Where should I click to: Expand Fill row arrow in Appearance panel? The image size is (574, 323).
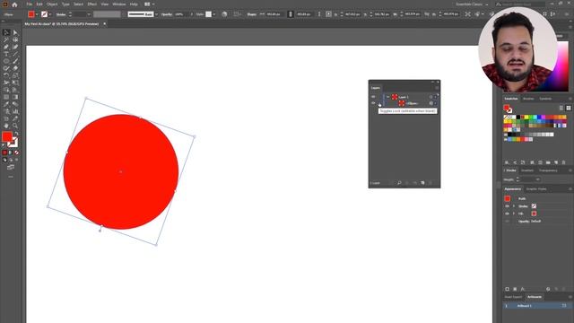(x=514, y=214)
